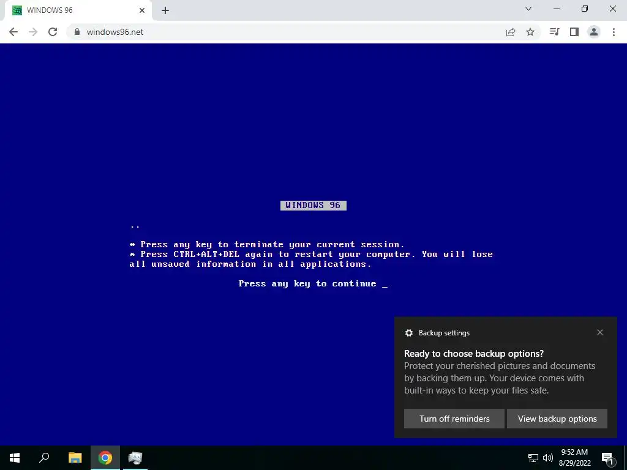Click the WINDOWS 96 highlighted title

pyautogui.click(x=313, y=205)
